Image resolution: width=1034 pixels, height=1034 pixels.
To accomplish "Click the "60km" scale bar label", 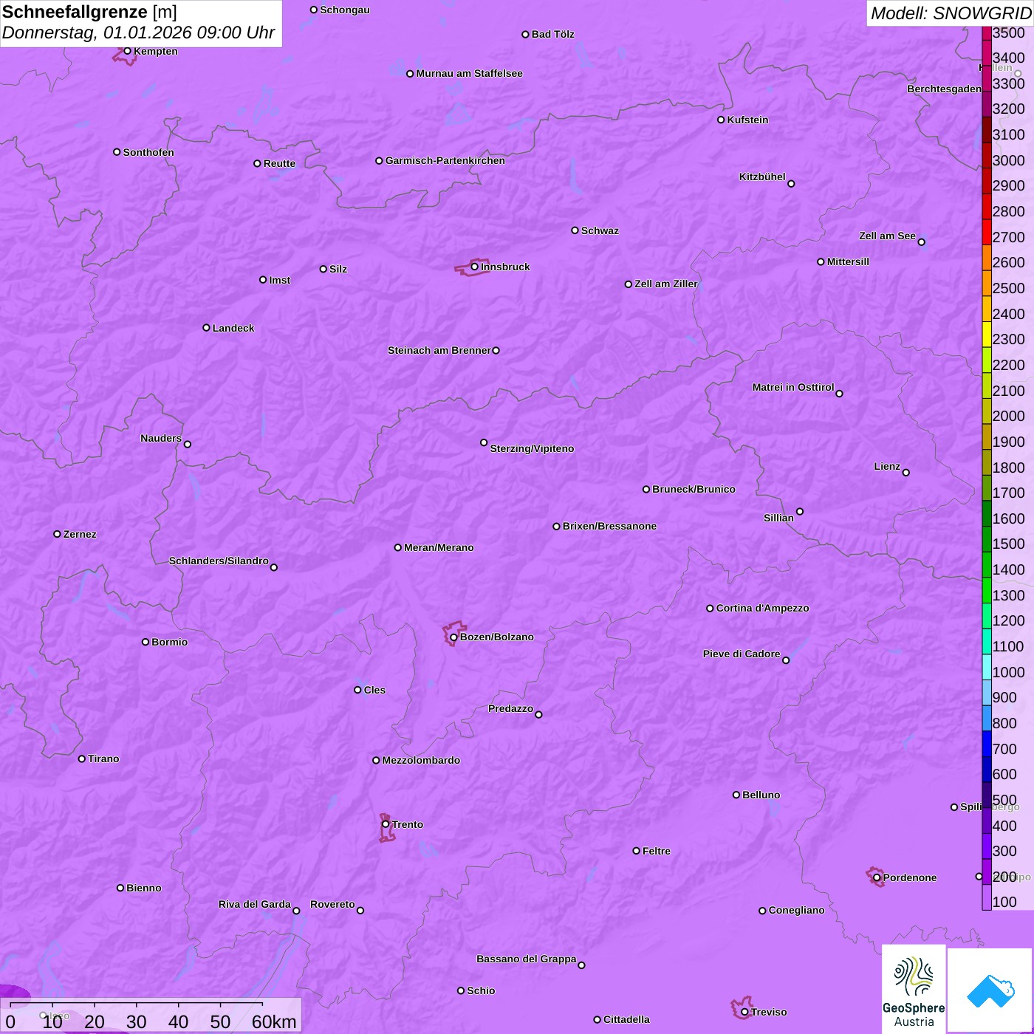I will [274, 1021].
